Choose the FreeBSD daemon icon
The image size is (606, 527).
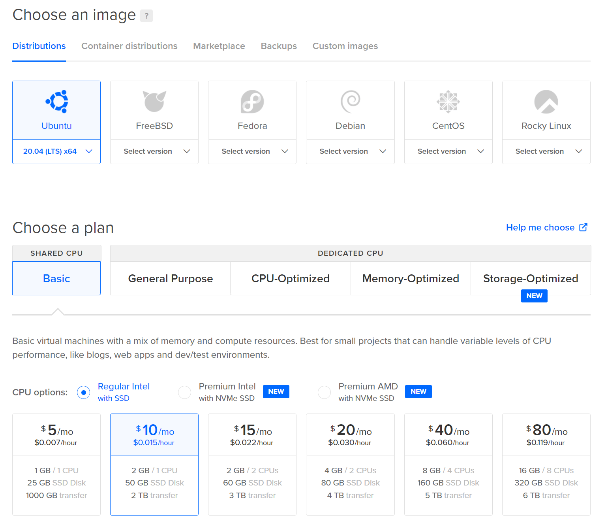point(154,102)
